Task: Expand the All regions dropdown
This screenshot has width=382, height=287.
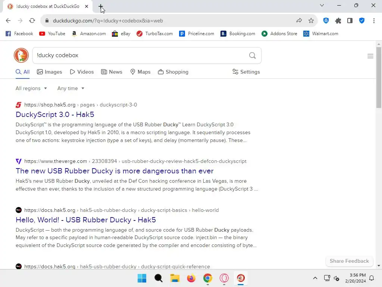Action: (x=31, y=88)
